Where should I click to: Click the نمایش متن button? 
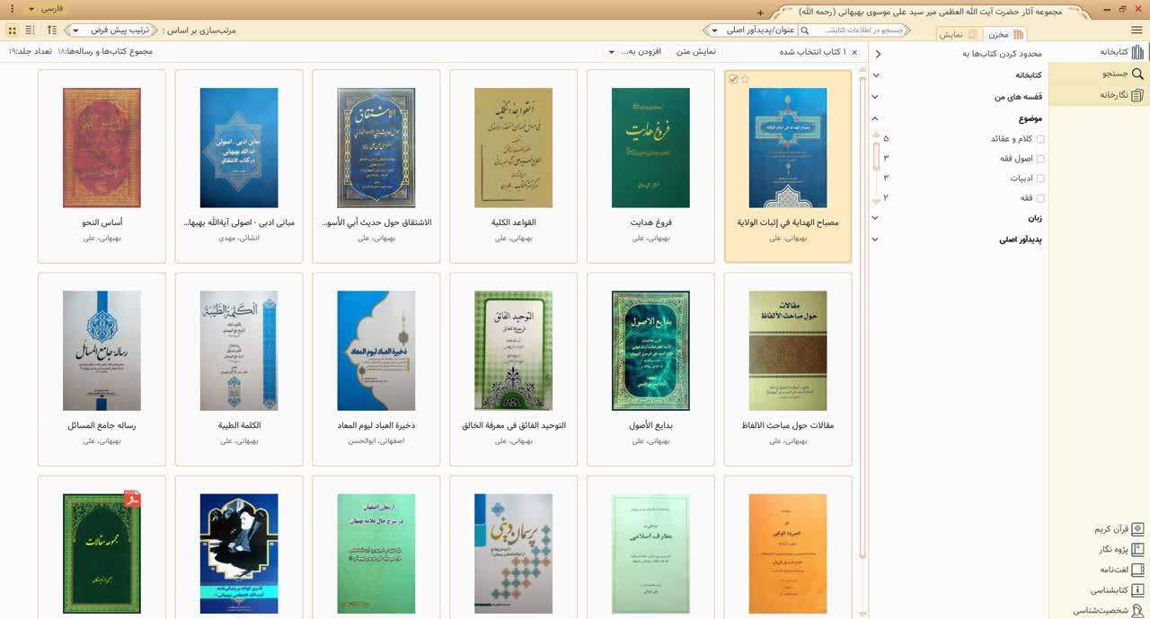[696, 52]
